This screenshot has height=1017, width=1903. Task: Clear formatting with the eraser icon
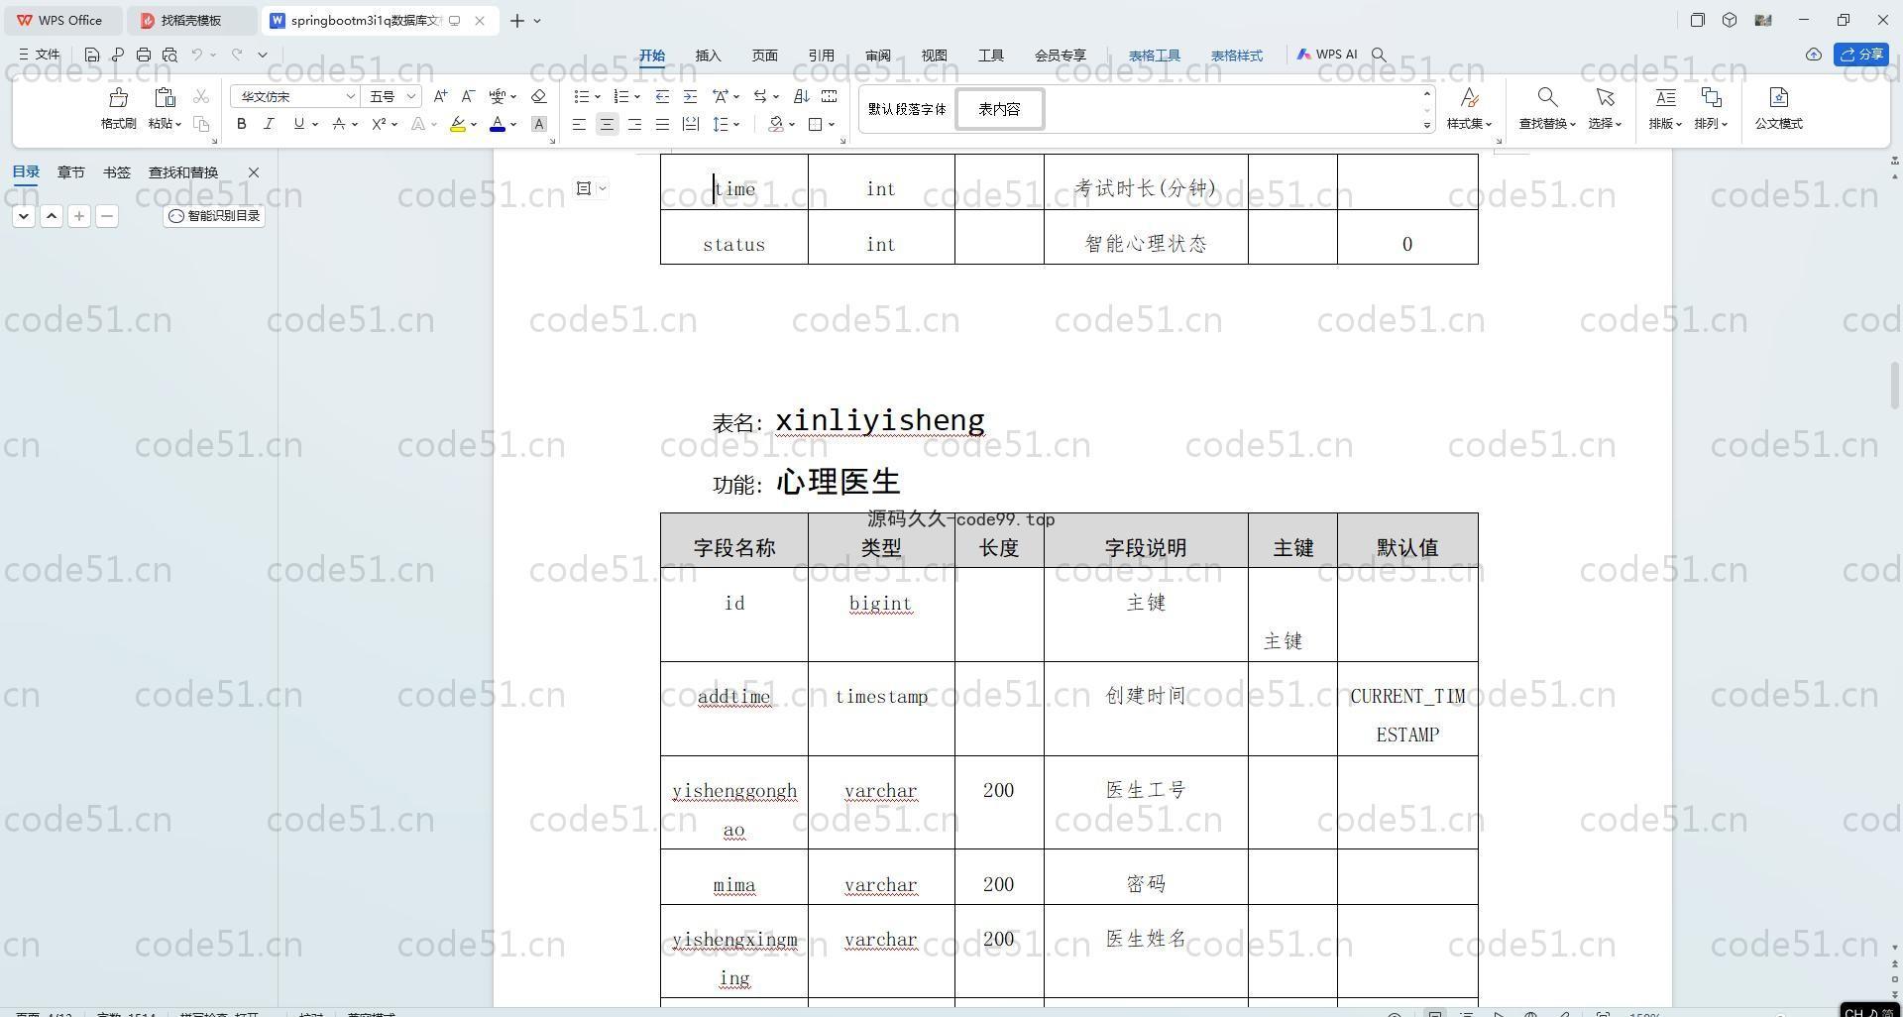(538, 96)
